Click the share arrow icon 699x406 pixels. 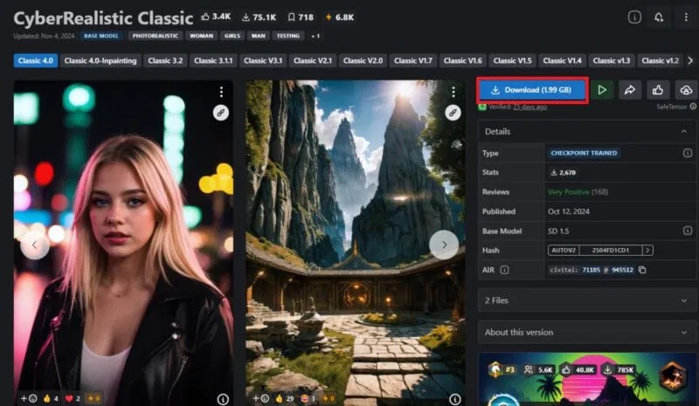pos(629,90)
